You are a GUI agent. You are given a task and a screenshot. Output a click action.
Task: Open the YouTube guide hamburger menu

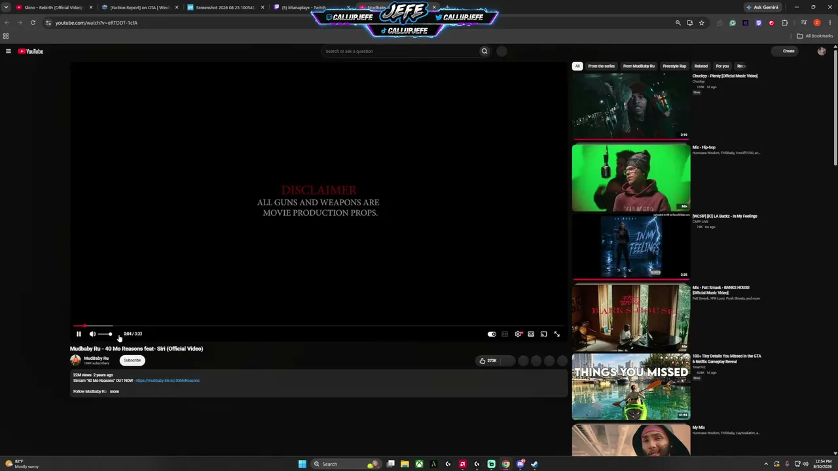point(9,51)
